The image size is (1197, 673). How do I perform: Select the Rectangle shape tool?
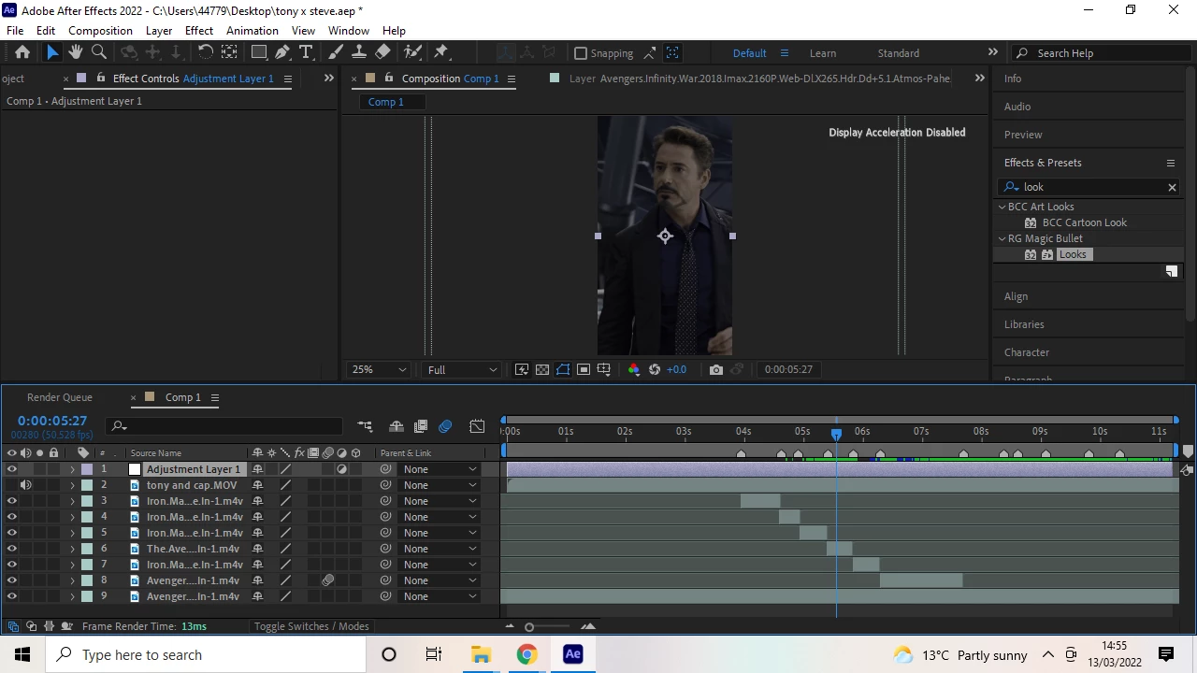tap(259, 52)
